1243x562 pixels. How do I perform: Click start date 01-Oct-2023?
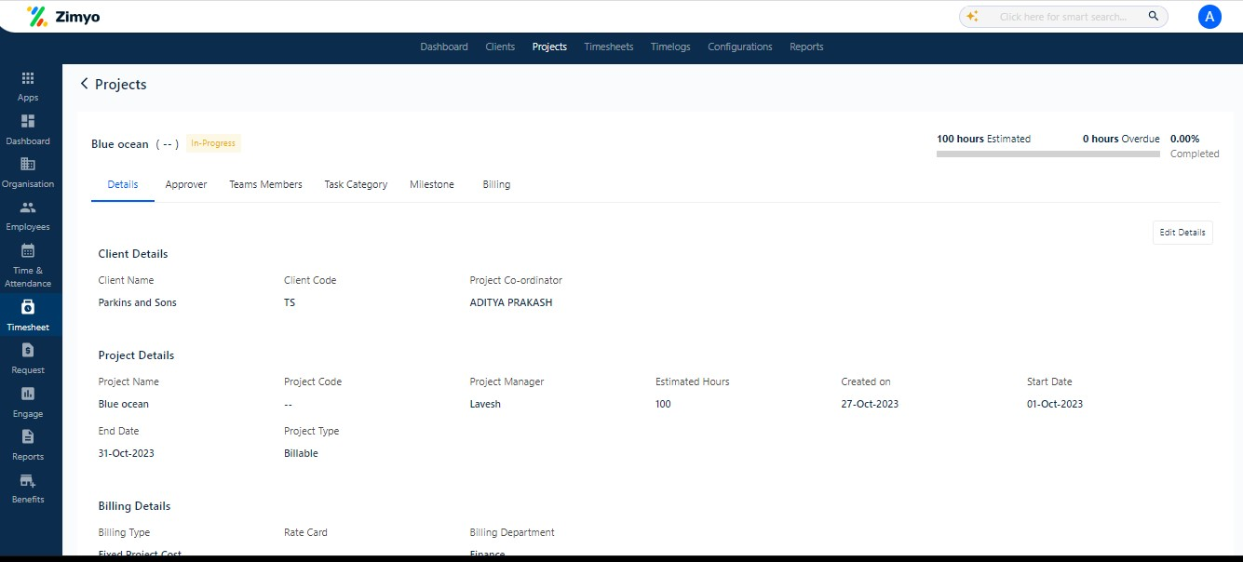1055,404
